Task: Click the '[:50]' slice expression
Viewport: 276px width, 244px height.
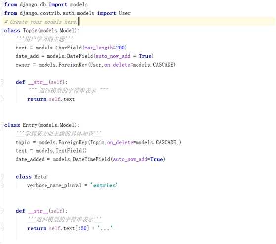Action: tap(82, 228)
